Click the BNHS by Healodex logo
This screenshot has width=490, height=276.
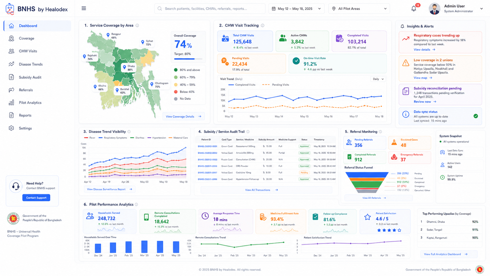37,9
